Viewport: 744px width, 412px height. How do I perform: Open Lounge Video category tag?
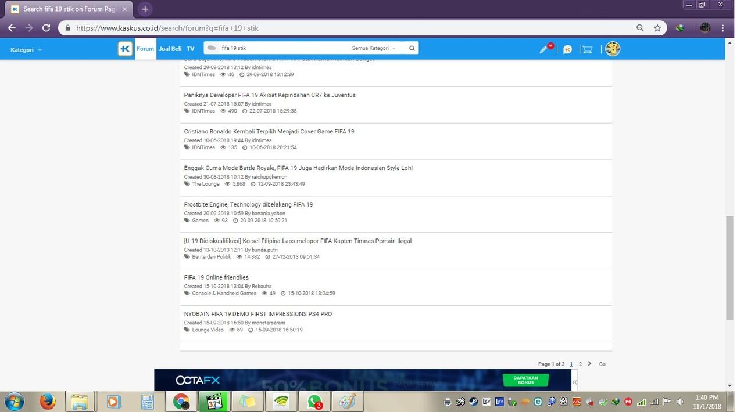coord(208,330)
